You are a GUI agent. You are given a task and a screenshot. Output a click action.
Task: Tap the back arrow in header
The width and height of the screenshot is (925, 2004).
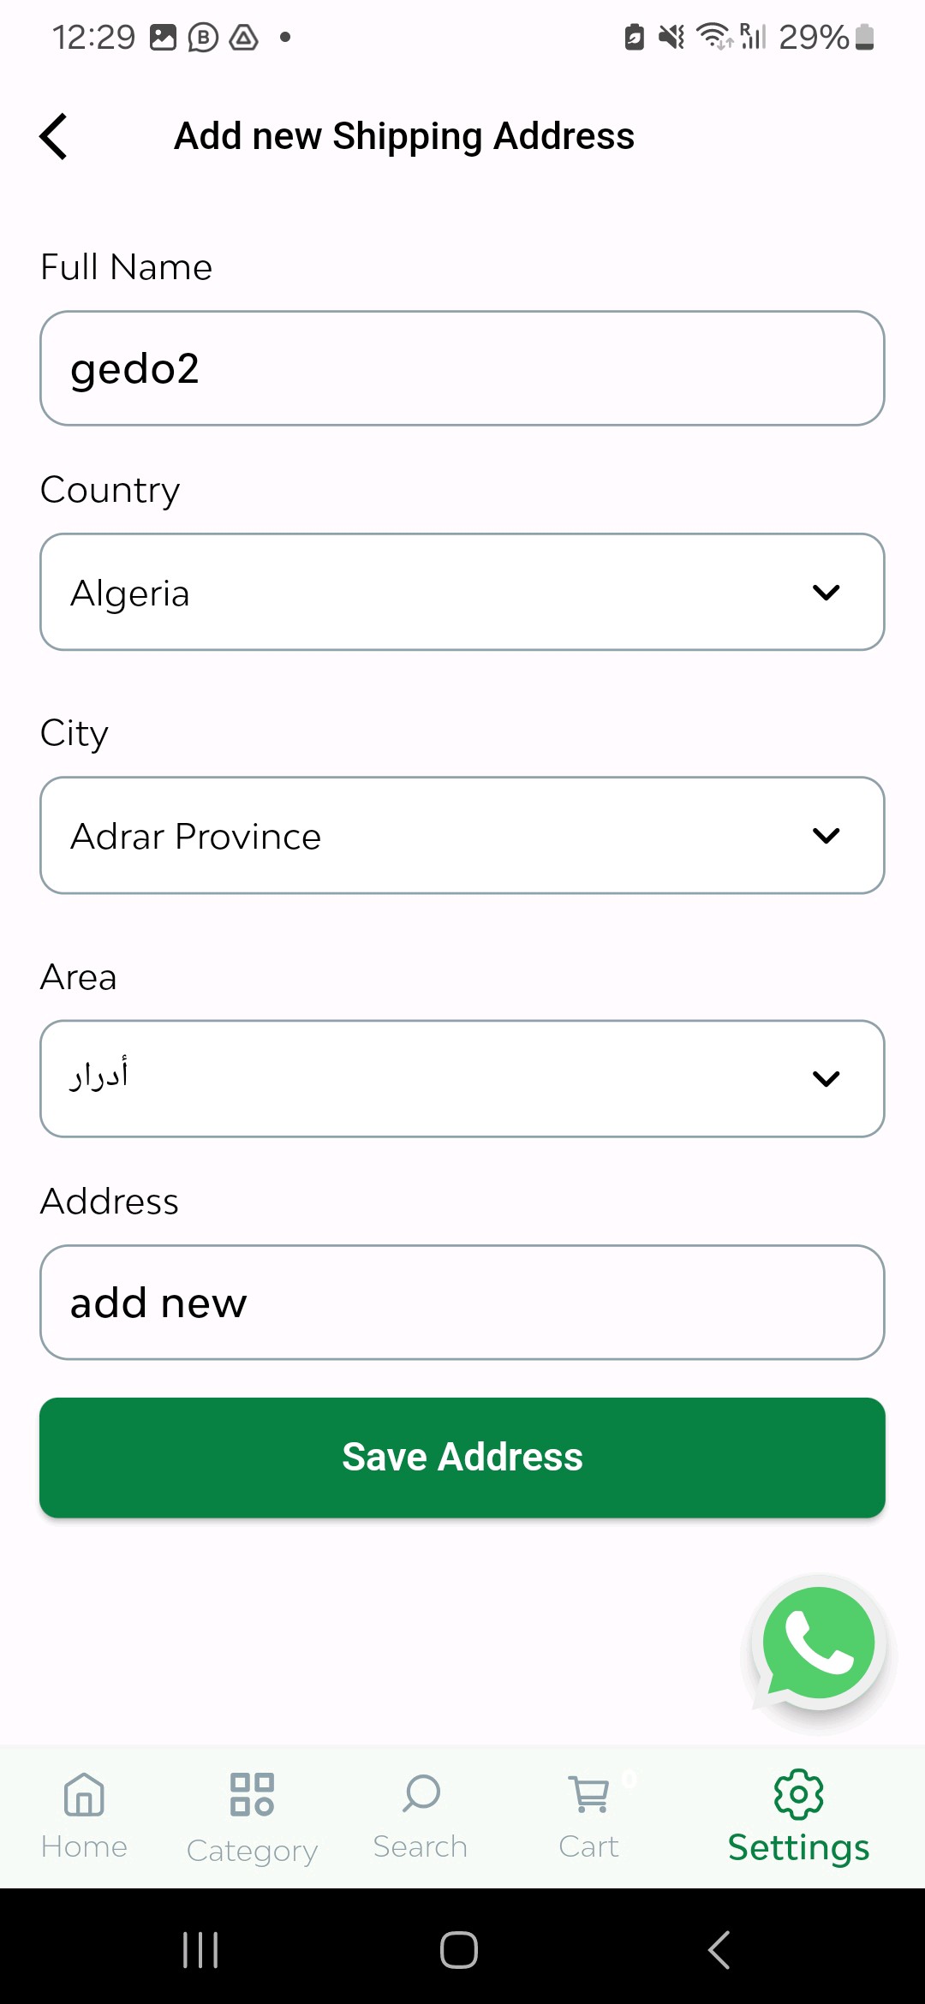54,137
